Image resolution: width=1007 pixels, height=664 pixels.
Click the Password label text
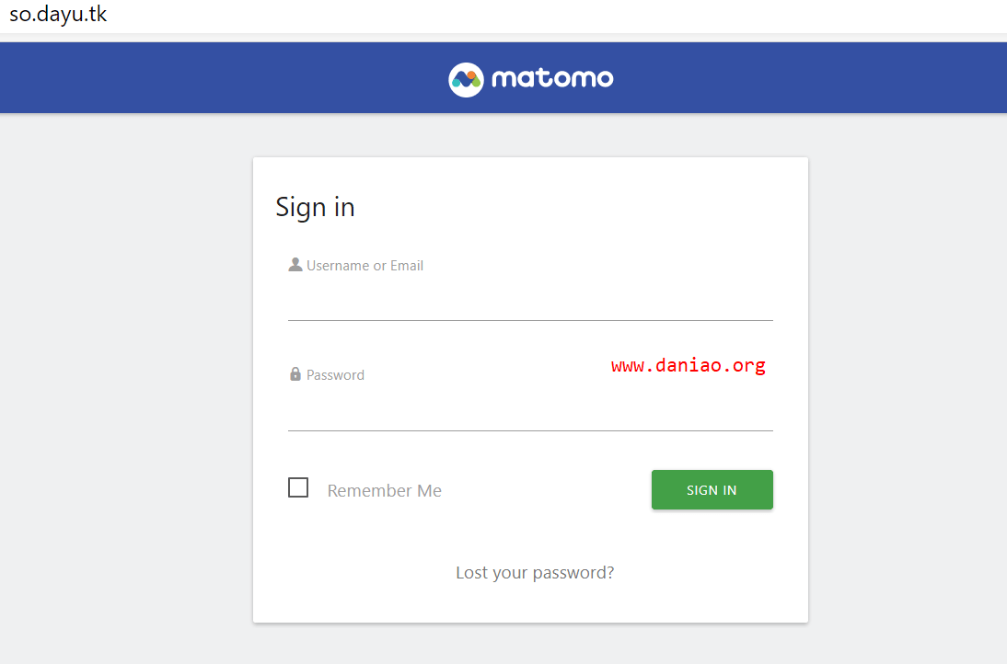click(335, 375)
